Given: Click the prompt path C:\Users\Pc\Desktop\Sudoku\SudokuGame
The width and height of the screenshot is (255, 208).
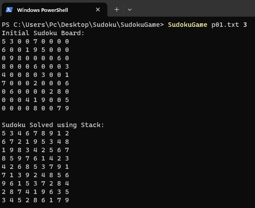Looking at the screenshot, I should pyautogui.click(x=87, y=25).
